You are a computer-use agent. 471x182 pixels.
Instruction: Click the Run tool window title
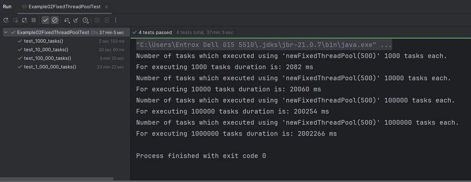pyautogui.click(x=7, y=7)
